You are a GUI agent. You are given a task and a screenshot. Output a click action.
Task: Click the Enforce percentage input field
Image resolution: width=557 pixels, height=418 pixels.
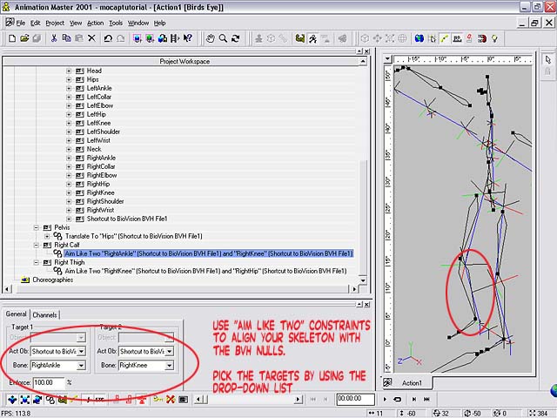click(x=47, y=381)
